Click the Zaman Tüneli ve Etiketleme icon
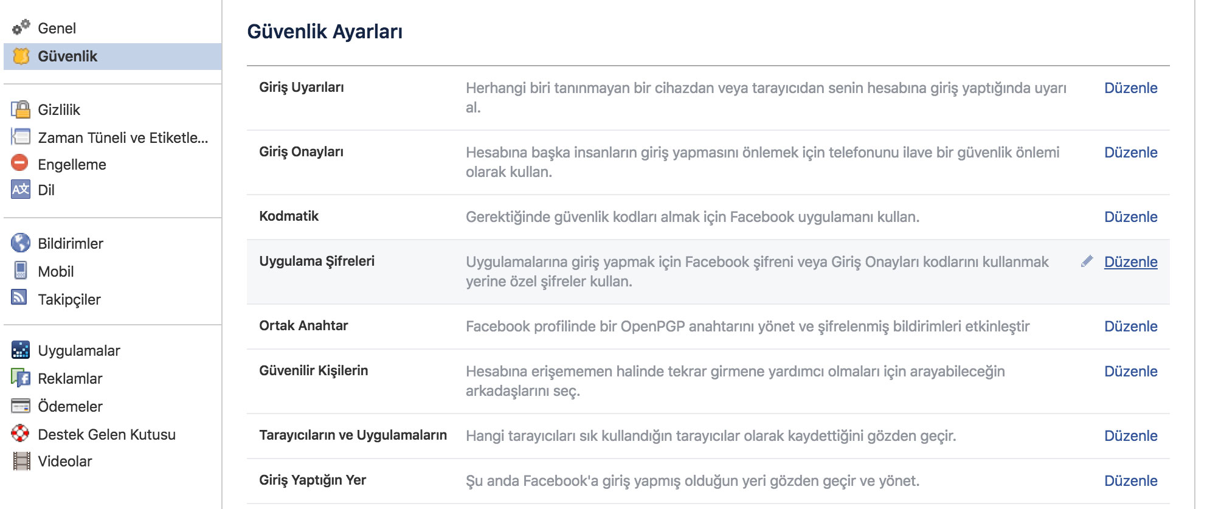 tap(21, 137)
